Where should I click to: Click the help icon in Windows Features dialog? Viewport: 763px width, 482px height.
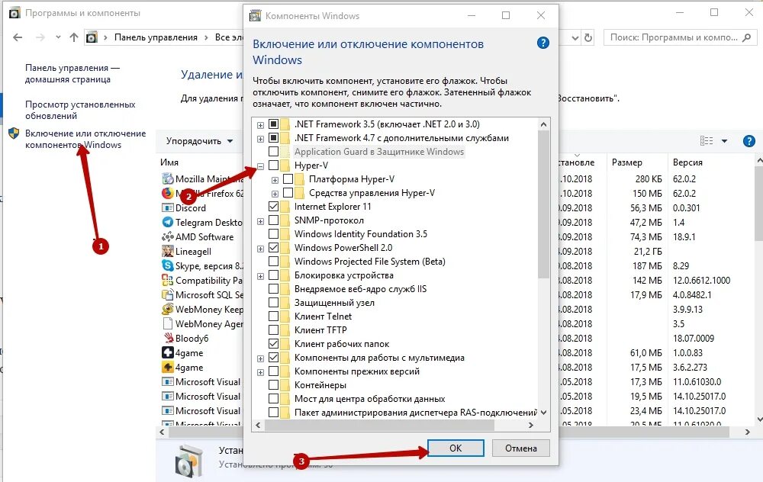[542, 43]
